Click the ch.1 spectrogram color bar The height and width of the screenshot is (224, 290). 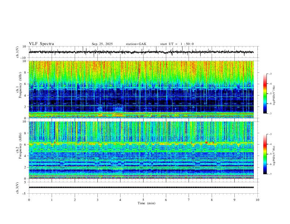tap(265, 94)
